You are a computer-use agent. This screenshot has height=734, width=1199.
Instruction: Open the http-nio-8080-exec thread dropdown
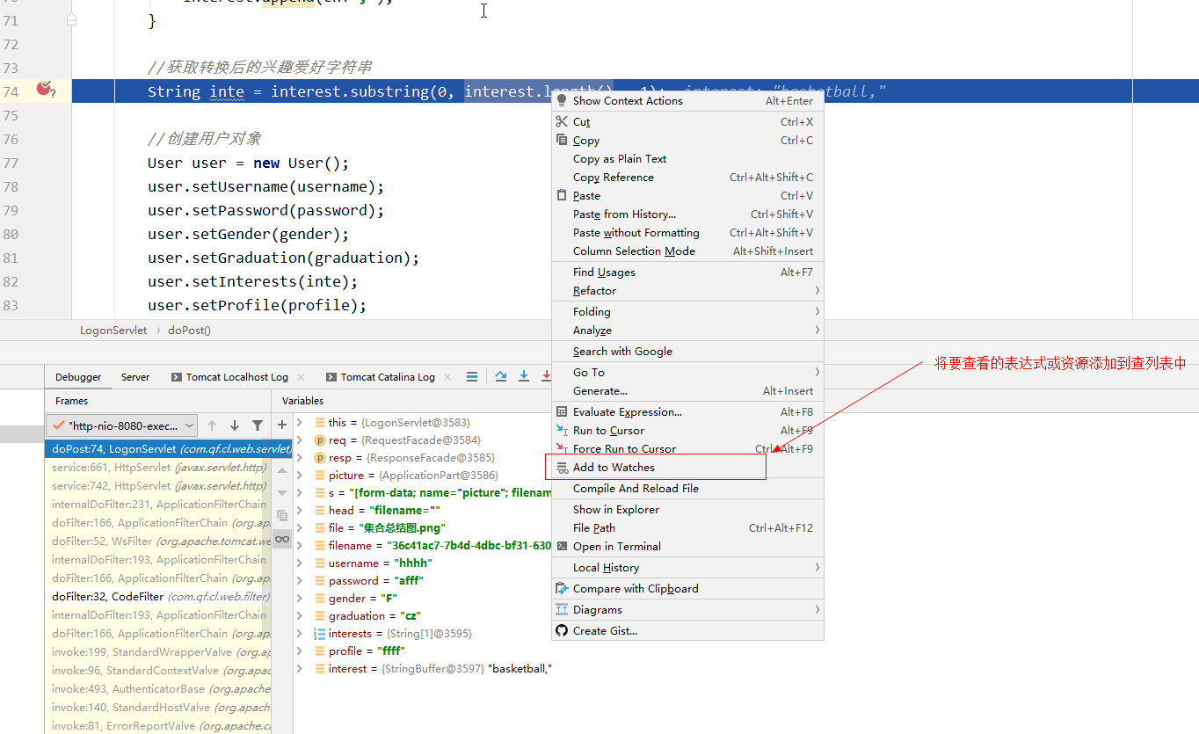pyautogui.click(x=122, y=425)
